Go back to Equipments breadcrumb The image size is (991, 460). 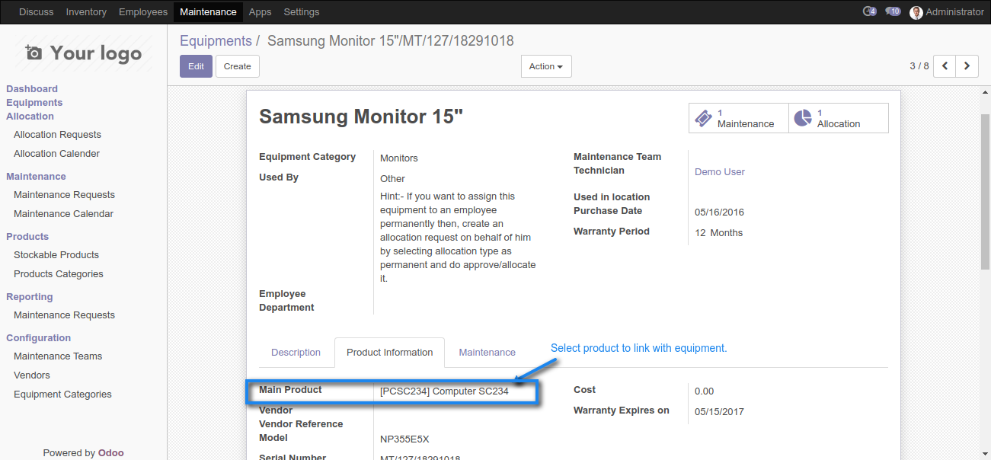pos(216,41)
